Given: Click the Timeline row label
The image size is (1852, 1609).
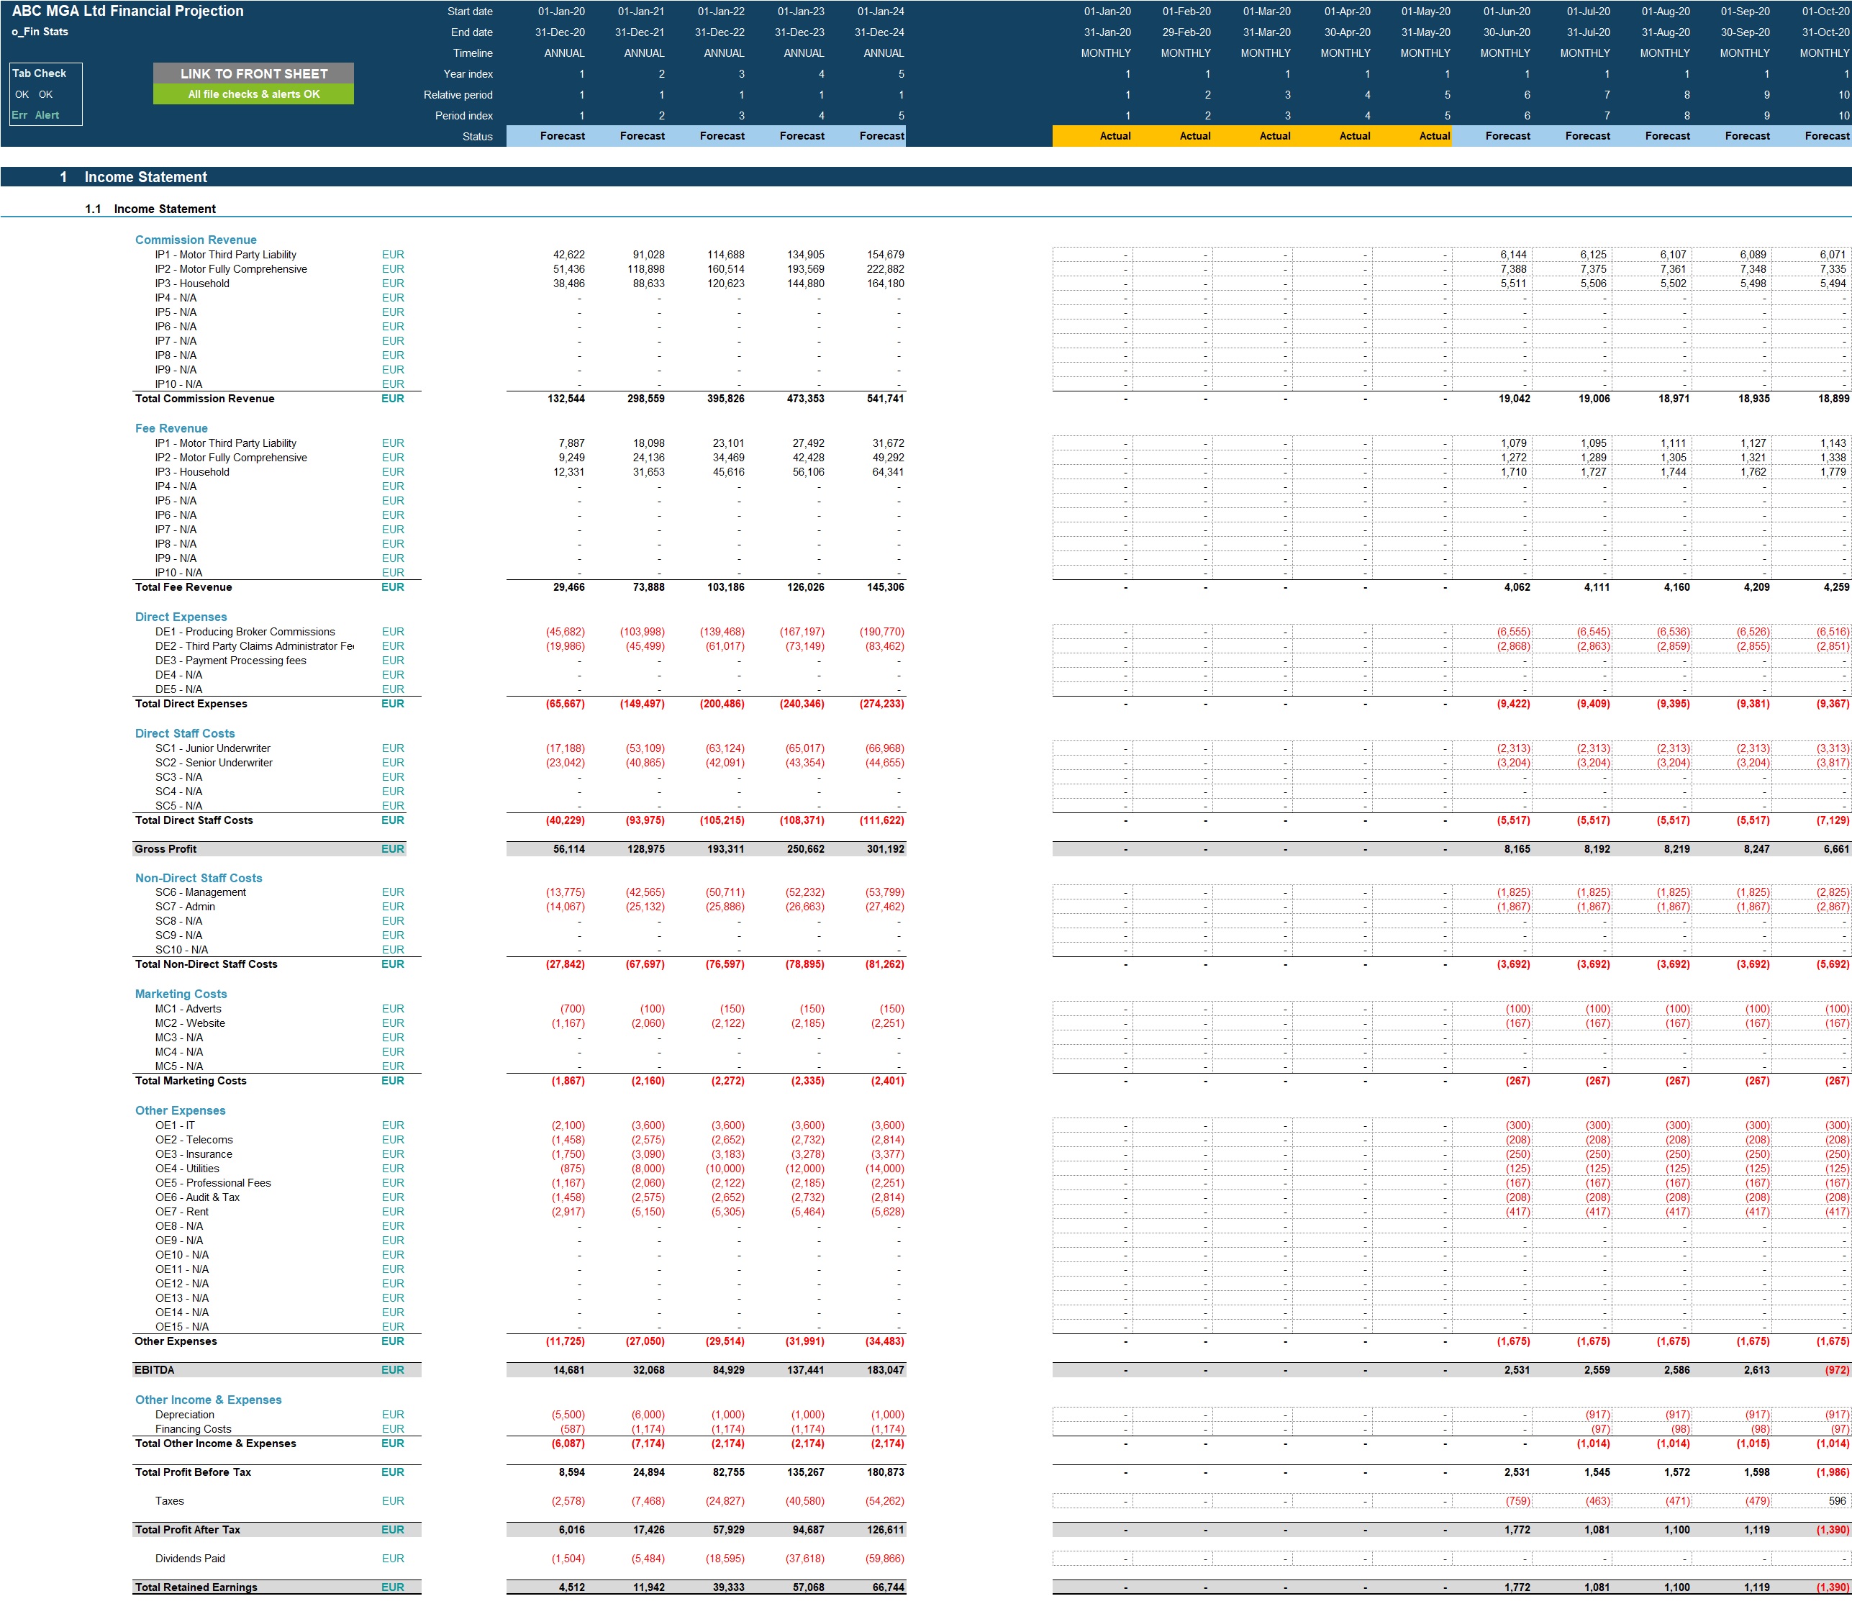Looking at the screenshot, I should (472, 53).
